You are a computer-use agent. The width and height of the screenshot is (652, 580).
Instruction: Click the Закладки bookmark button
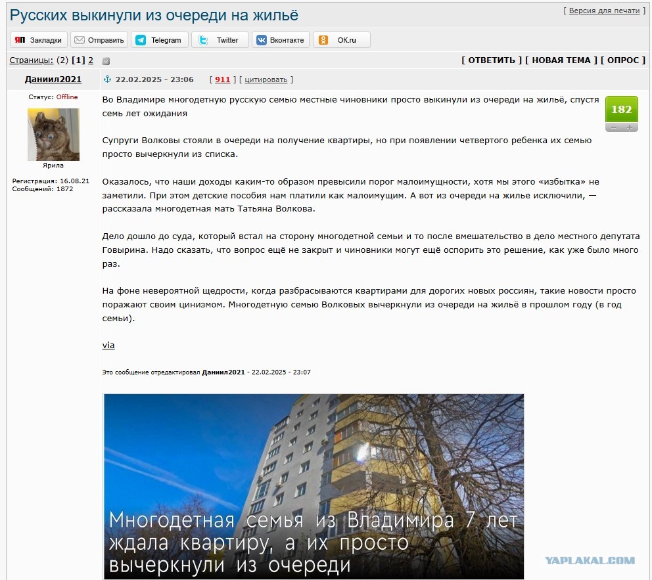(39, 40)
